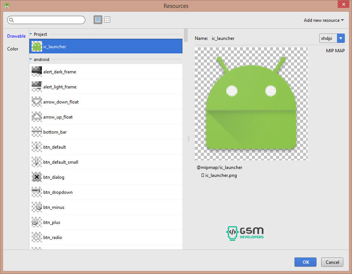Click the btn_plus thumbnail icon
This screenshot has width=352, height=274.
37,222
